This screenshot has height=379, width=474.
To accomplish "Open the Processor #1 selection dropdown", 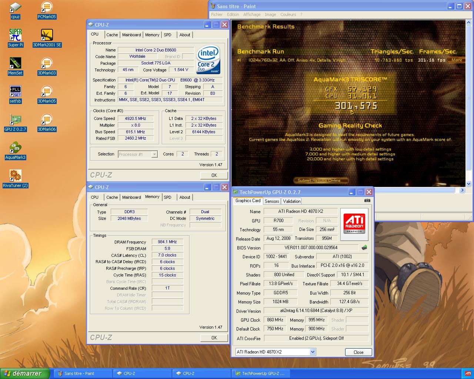I will [x=138, y=154].
